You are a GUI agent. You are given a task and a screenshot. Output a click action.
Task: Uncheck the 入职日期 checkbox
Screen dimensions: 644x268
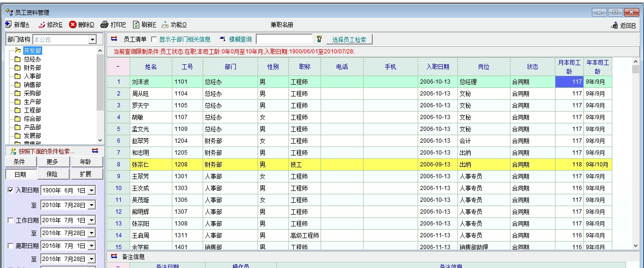click(11, 190)
